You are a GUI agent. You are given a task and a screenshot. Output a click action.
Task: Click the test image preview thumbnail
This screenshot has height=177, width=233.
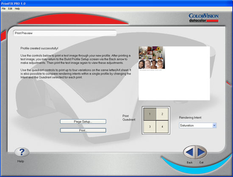pyautogui.click(x=152, y=58)
